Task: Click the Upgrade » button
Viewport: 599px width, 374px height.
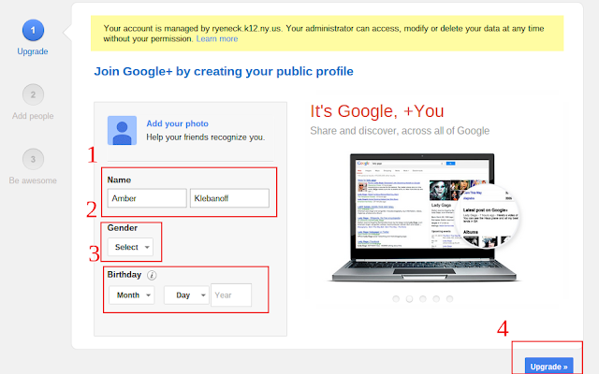Action: tap(549, 366)
